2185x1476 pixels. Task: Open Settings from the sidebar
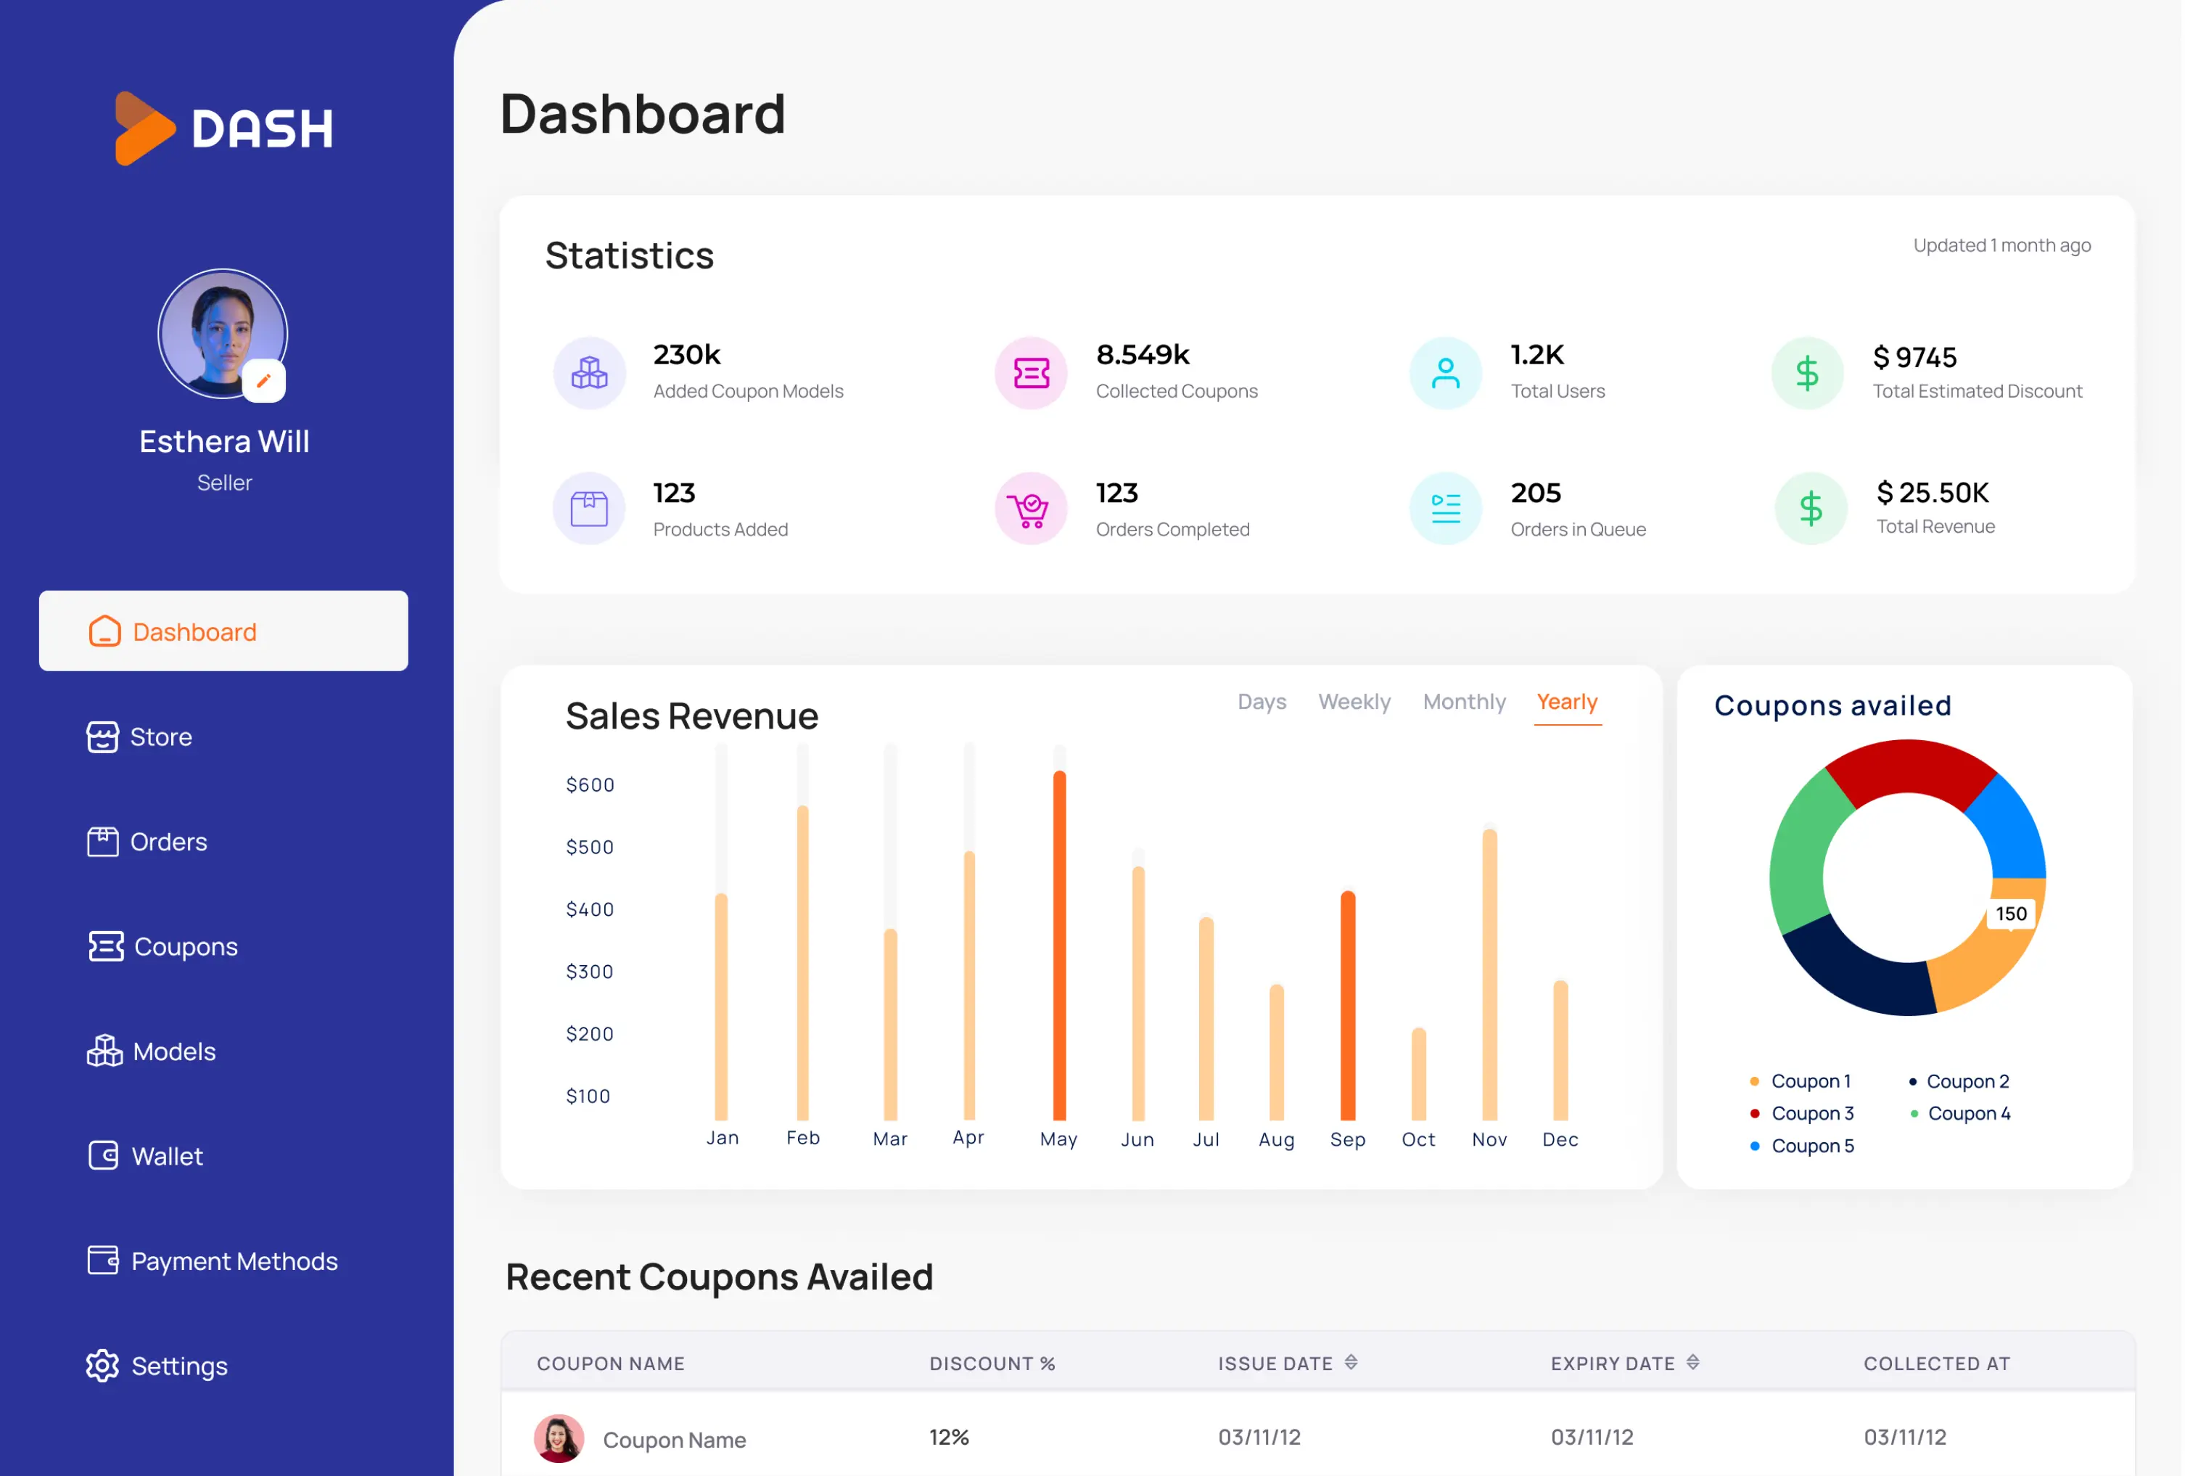[x=178, y=1365]
